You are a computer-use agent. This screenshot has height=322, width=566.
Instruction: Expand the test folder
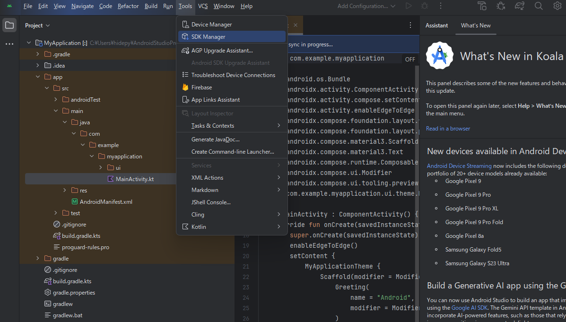tap(56, 213)
